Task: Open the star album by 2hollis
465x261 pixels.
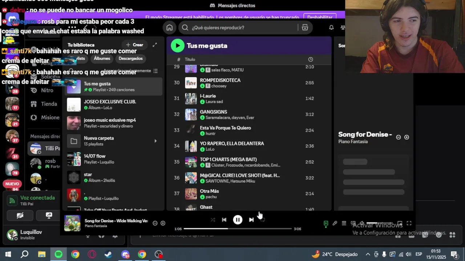Action: 113,177
